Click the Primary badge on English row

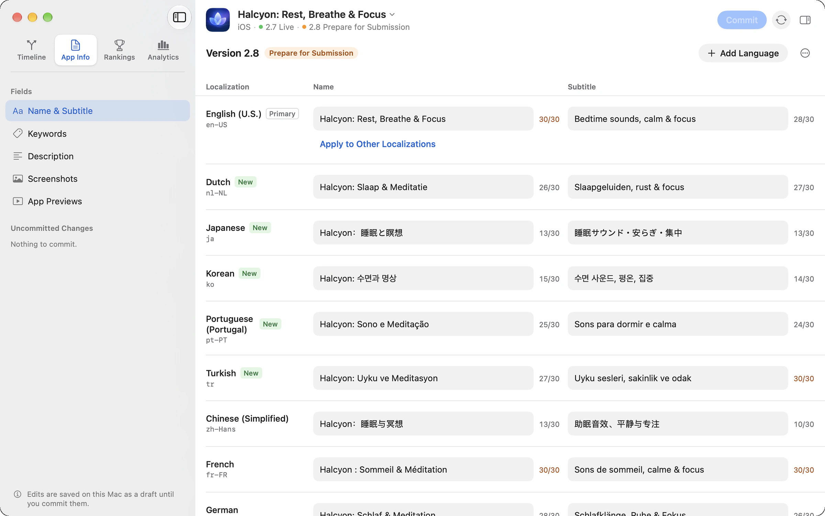[282, 114]
